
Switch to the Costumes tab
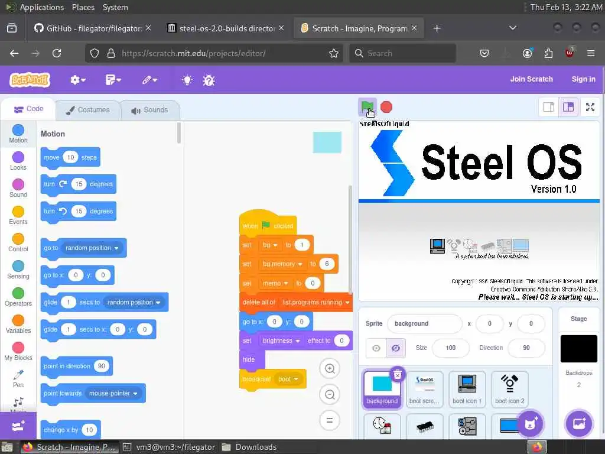point(88,110)
